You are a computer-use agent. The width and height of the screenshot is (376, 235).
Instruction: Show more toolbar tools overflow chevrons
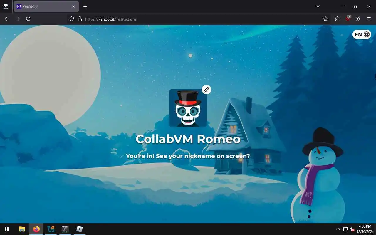[358, 19]
